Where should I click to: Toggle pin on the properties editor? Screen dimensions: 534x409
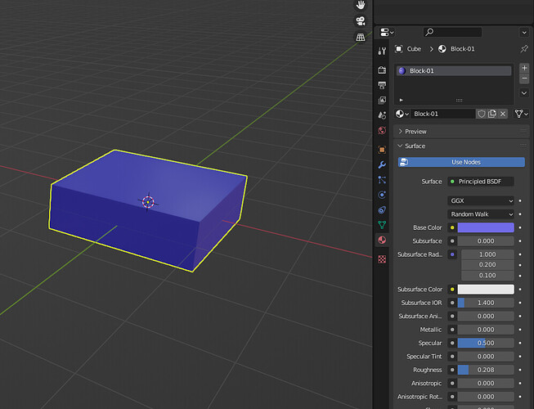pos(524,49)
